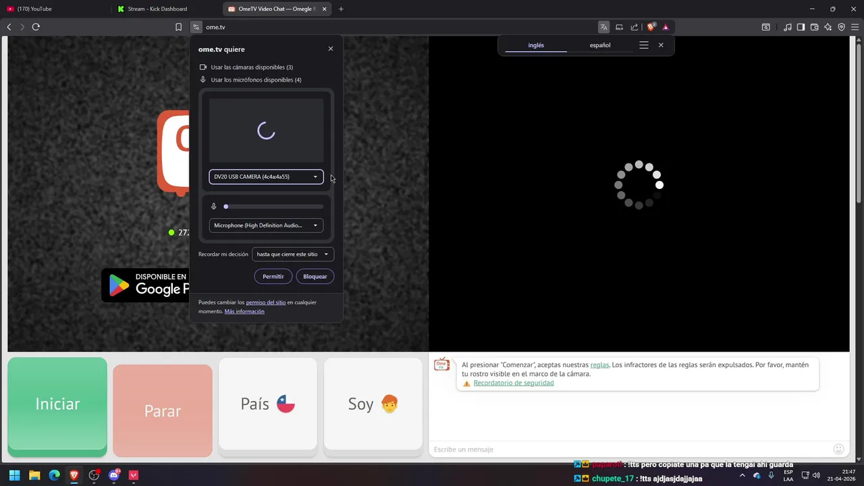Screen dimensions: 864x486
Task: Open the 'reglas' link in chat notice
Action: [x=599, y=364]
